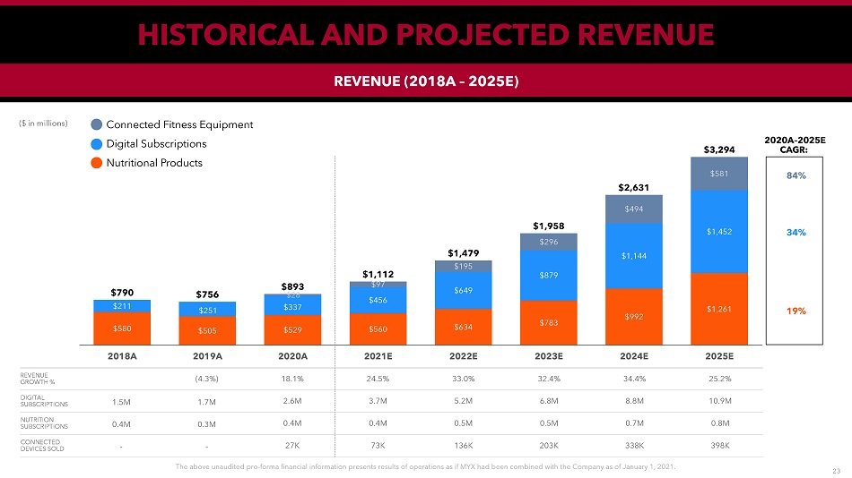
Task: Select the $1,261 nutritional segment in 2025E bar
Action: pyautogui.click(x=719, y=310)
